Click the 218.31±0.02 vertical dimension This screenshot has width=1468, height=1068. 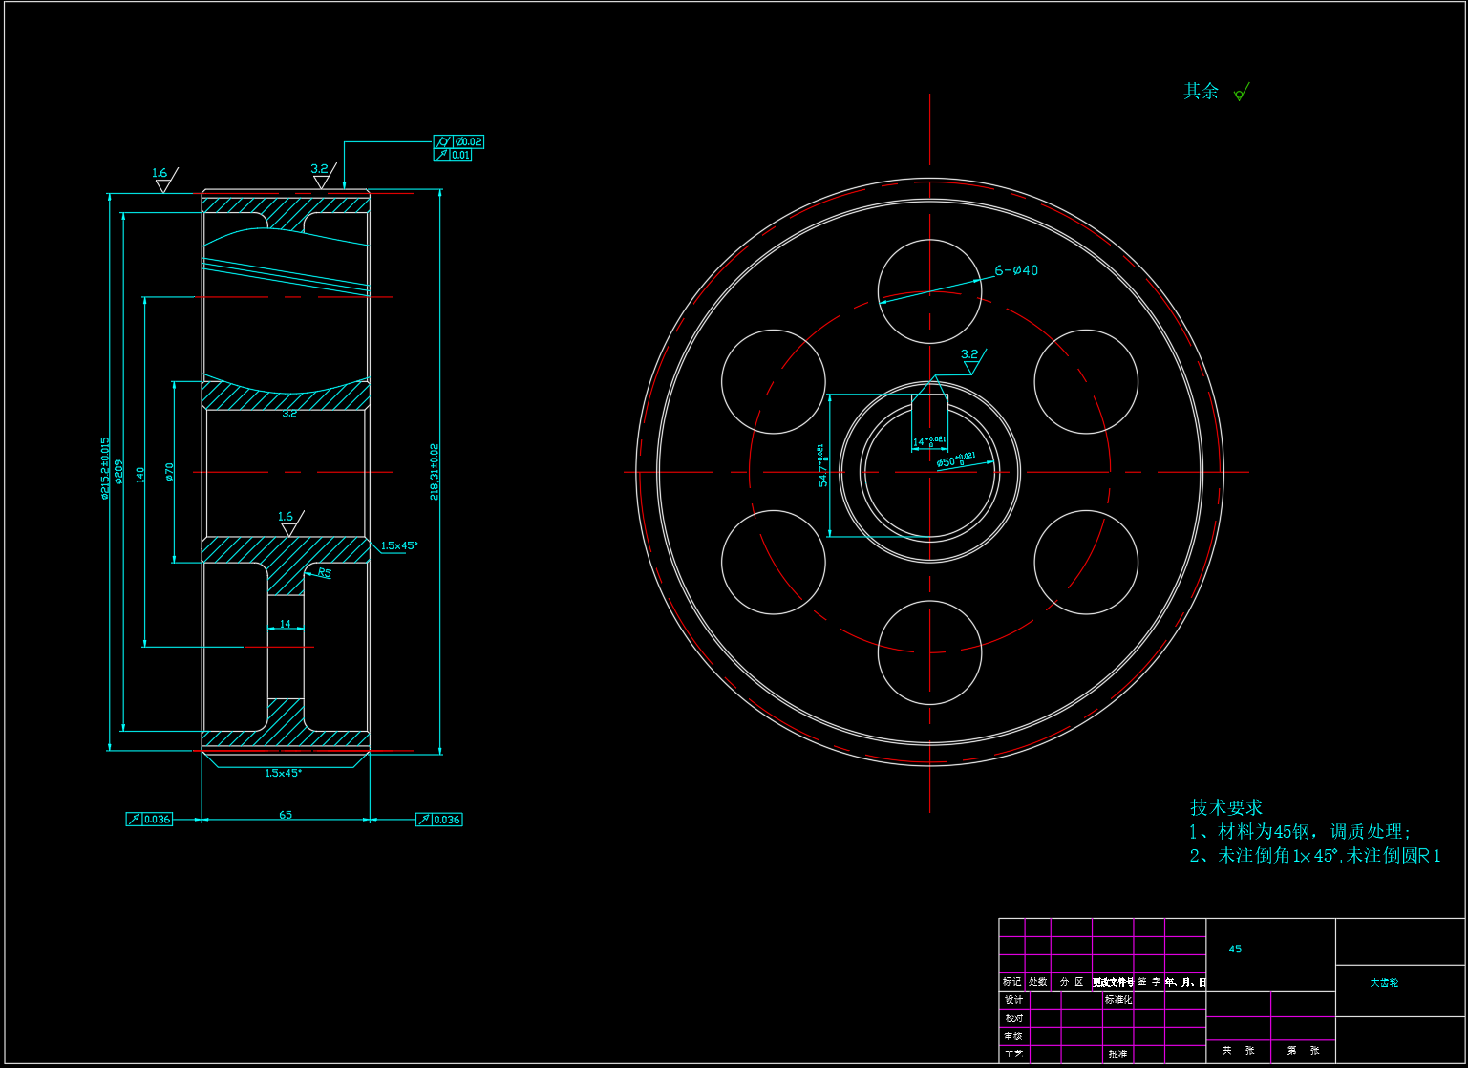[435, 472]
